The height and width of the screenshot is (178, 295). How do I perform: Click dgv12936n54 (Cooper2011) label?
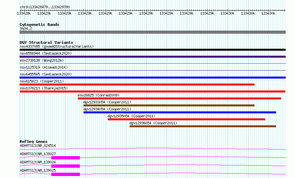pos(153,123)
